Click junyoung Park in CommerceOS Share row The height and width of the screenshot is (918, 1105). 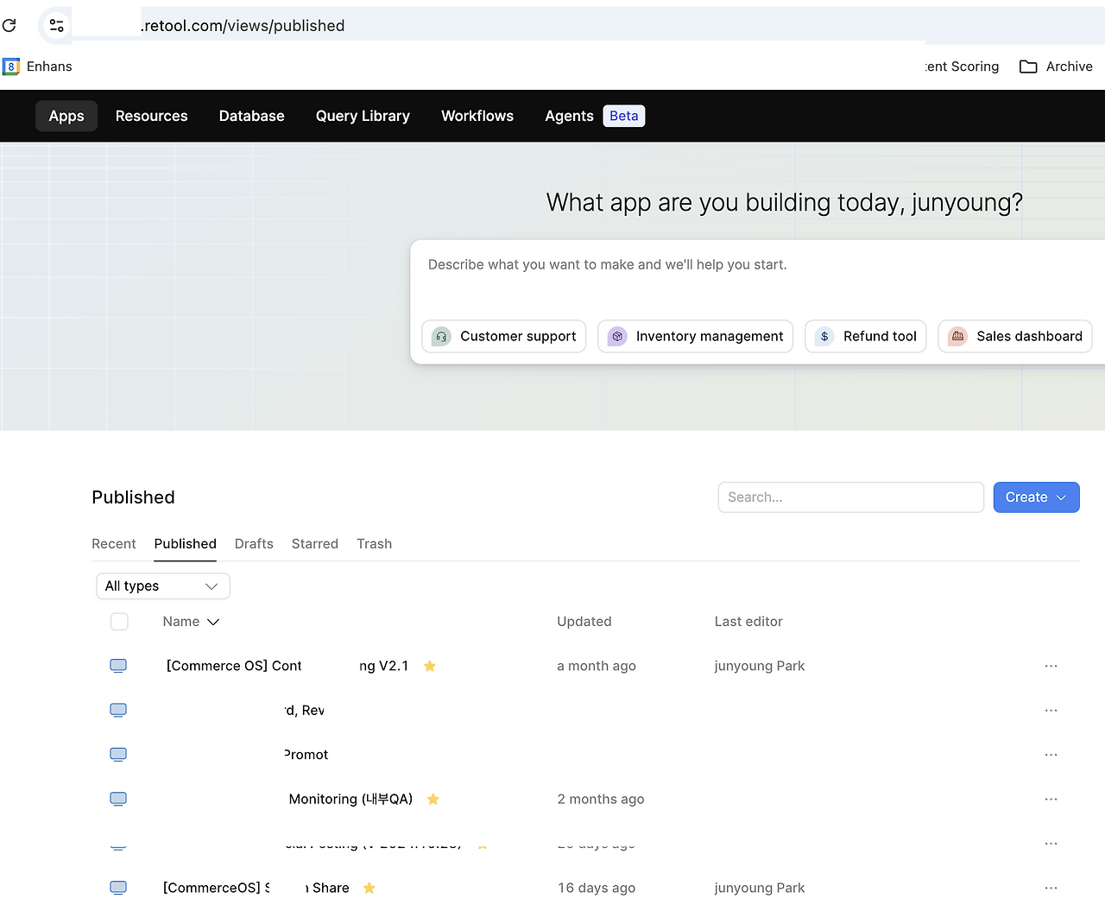760,888
